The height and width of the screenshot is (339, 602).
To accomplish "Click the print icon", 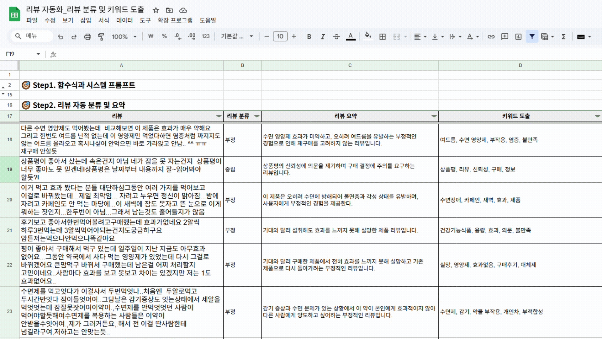I will [x=87, y=37].
